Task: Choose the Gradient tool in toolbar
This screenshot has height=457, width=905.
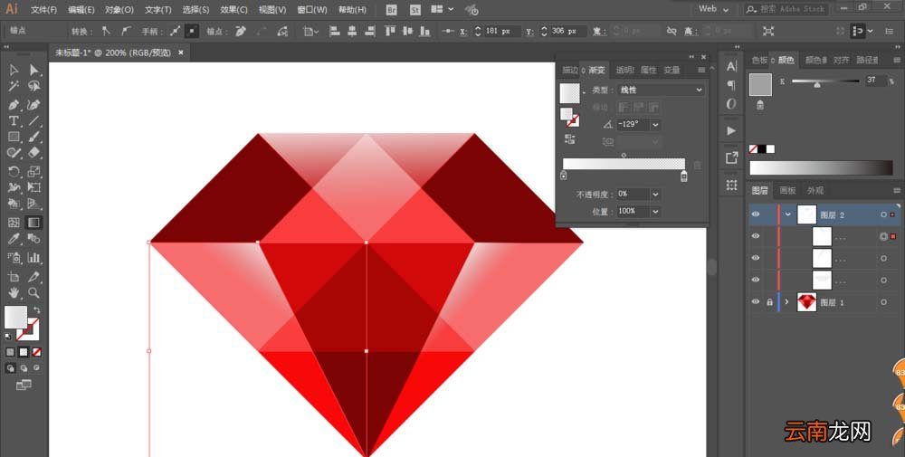Action: click(34, 222)
